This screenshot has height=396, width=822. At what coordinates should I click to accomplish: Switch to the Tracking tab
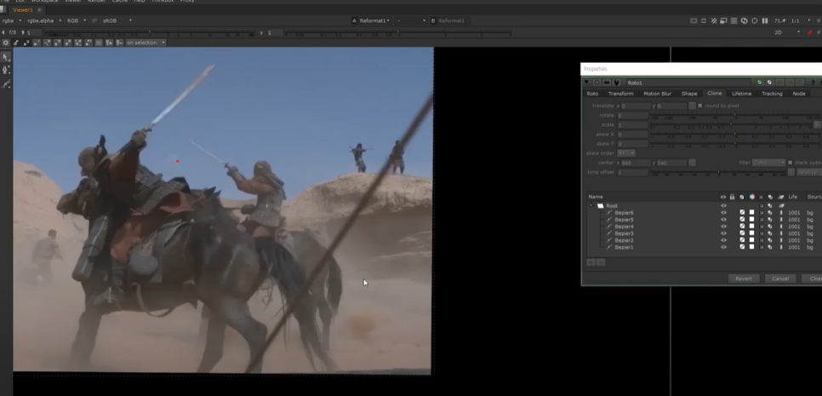pos(772,94)
